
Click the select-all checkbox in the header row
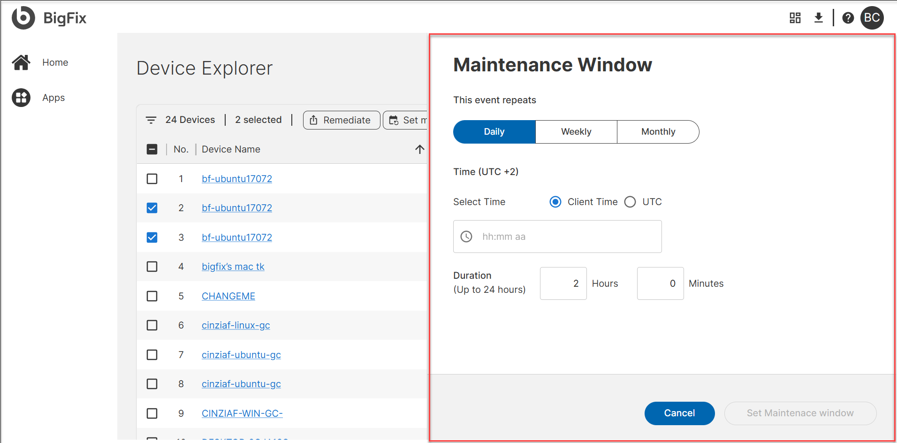pyautogui.click(x=152, y=149)
